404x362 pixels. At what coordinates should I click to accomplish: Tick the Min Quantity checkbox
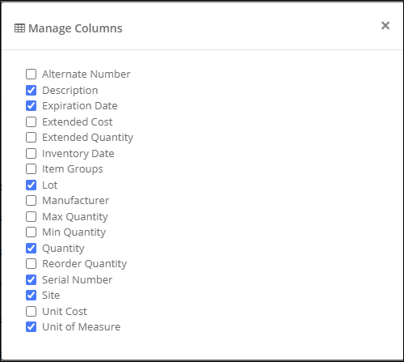(x=32, y=232)
